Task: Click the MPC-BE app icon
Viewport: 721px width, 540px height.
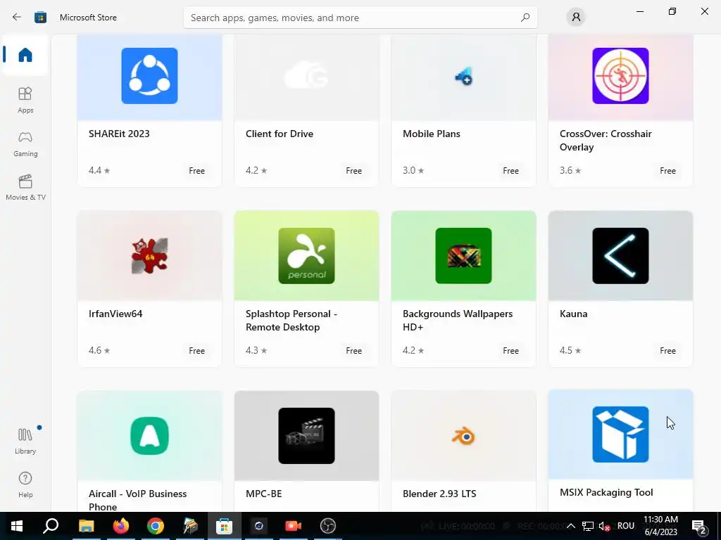Action: [x=306, y=436]
